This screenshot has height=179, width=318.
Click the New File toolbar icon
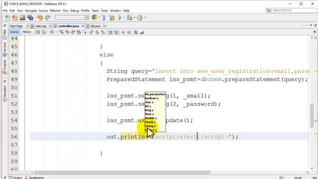(7, 18)
